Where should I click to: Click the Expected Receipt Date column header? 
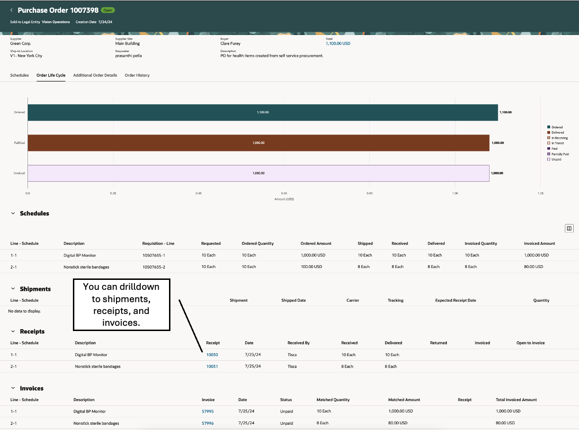455,300
